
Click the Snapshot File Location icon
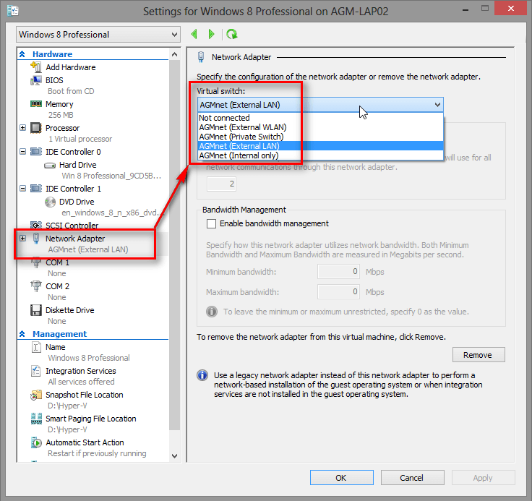point(36,395)
